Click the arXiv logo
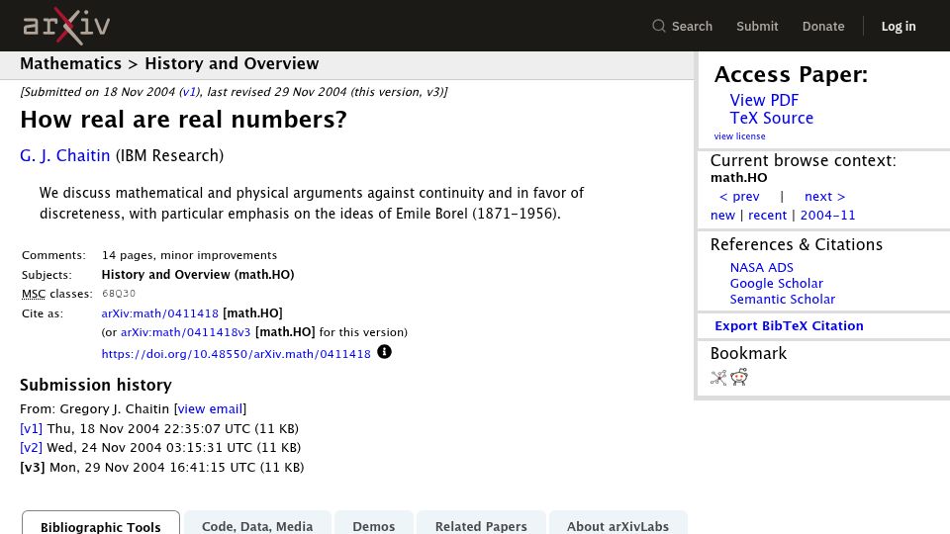The height and width of the screenshot is (534, 950). 66,26
